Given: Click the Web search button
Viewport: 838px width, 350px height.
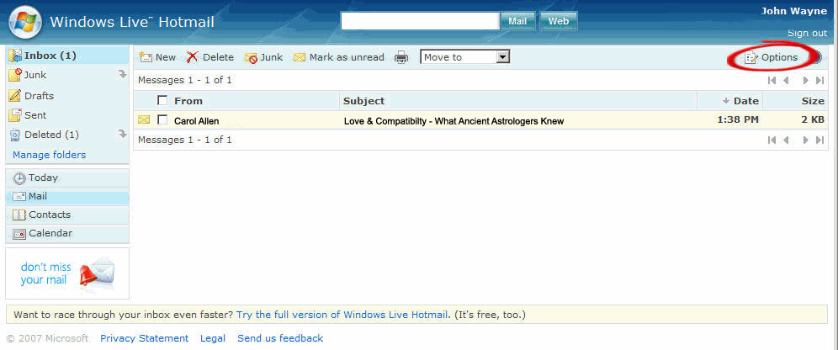Looking at the screenshot, I should 559,21.
